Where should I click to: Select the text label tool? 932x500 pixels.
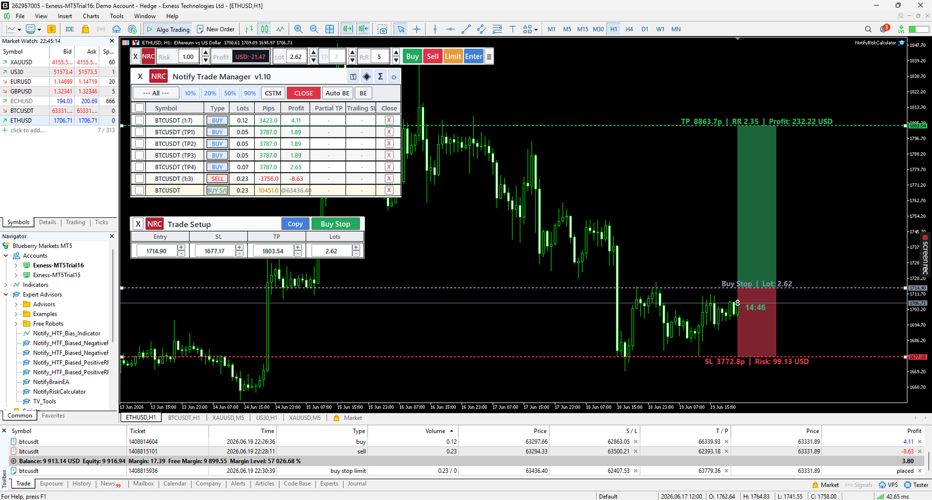point(513,29)
